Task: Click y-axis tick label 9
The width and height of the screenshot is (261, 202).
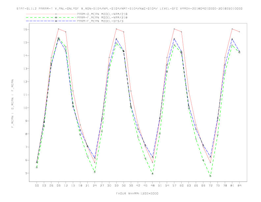Action: click(26, 121)
